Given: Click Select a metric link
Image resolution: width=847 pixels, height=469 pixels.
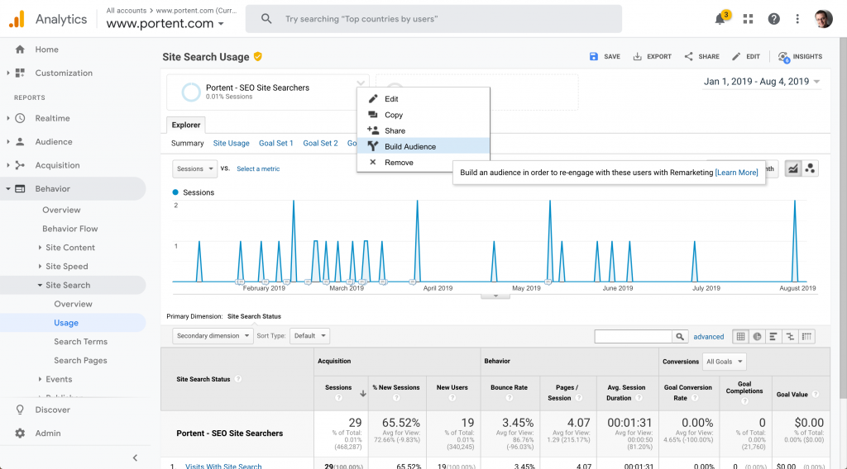Looking at the screenshot, I should [x=258, y=168].
